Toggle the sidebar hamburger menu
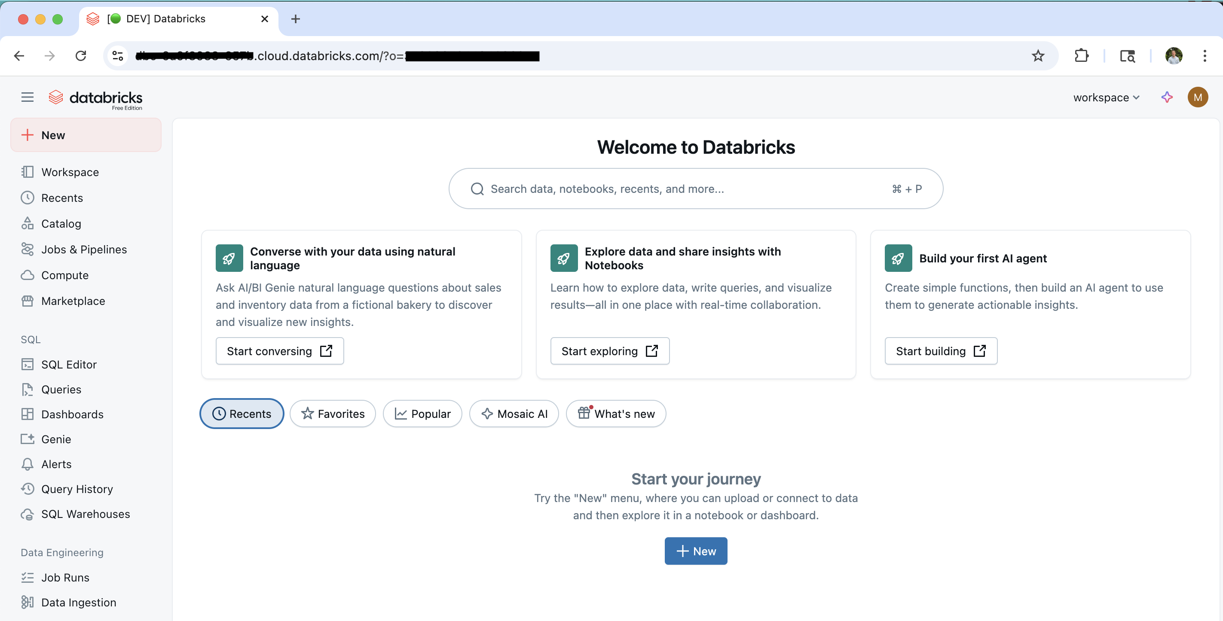1223x621 pixels. click(28, 97)
